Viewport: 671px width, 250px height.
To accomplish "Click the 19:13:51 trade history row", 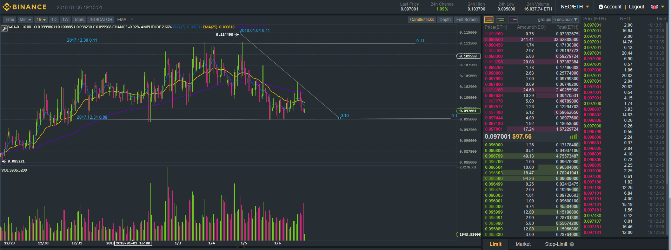I will coord(624,25).
